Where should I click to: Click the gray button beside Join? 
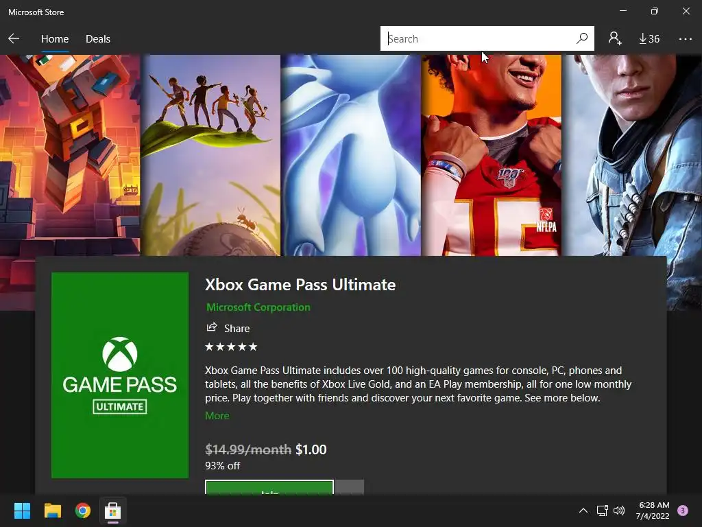(x=350, y=487)
